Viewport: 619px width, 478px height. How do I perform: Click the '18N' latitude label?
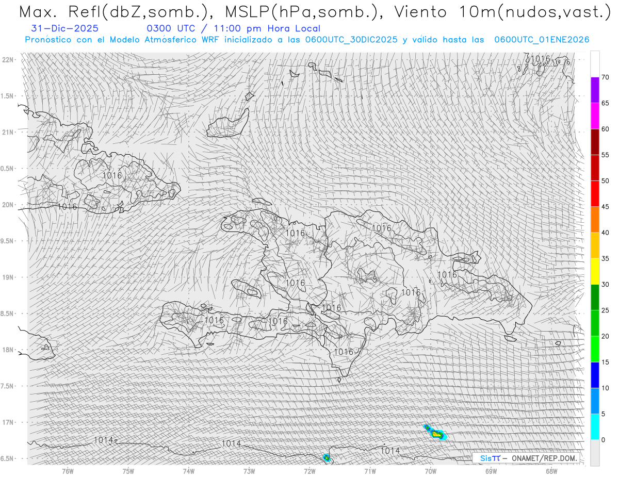tap(8, 350)
